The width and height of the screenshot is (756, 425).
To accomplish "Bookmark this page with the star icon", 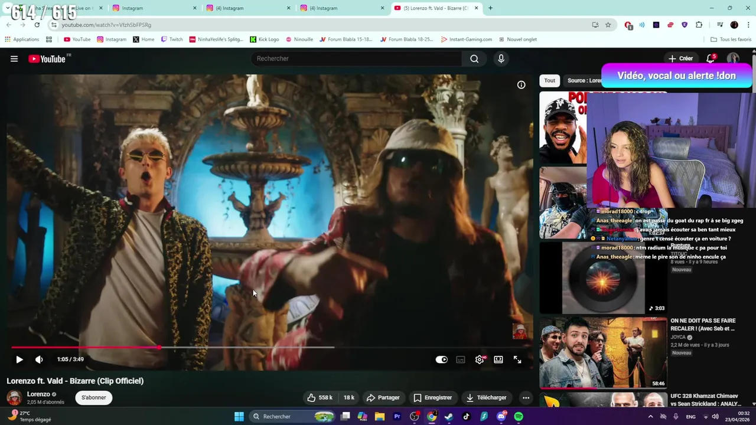I will click(x=608, y=25).
